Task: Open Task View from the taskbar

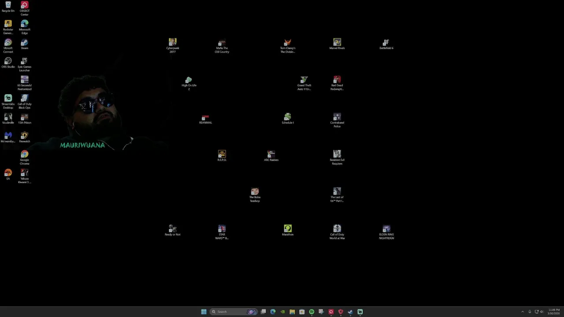Action: click(263, 312)
